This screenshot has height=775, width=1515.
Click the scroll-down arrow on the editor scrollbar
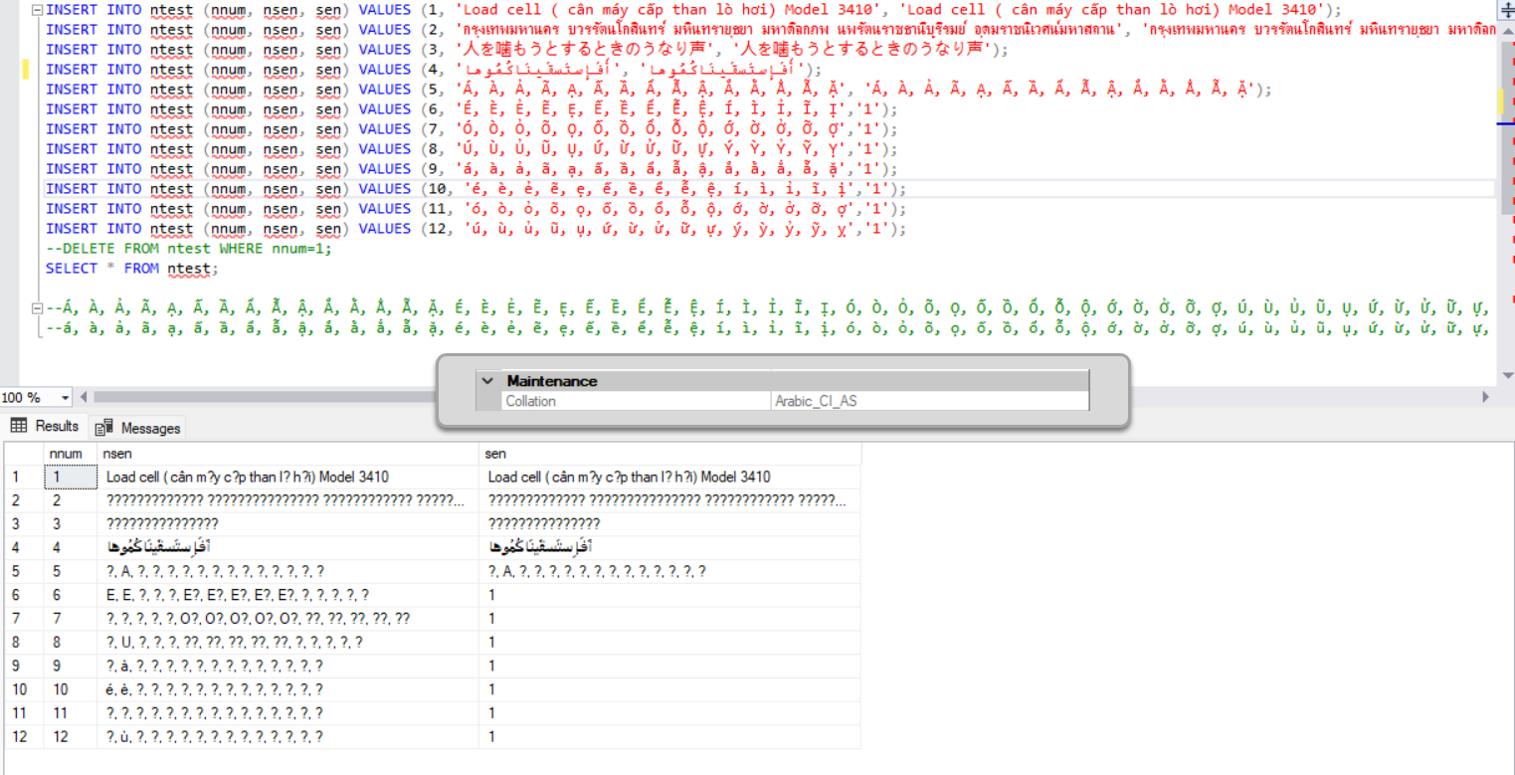coord(1506,375)
